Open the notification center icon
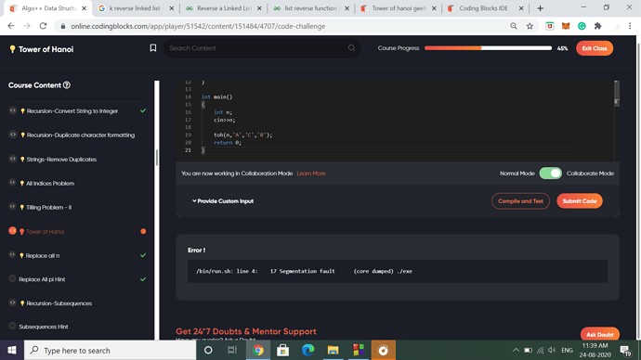Viewport: 641px width, 360px height. (625, 350)
